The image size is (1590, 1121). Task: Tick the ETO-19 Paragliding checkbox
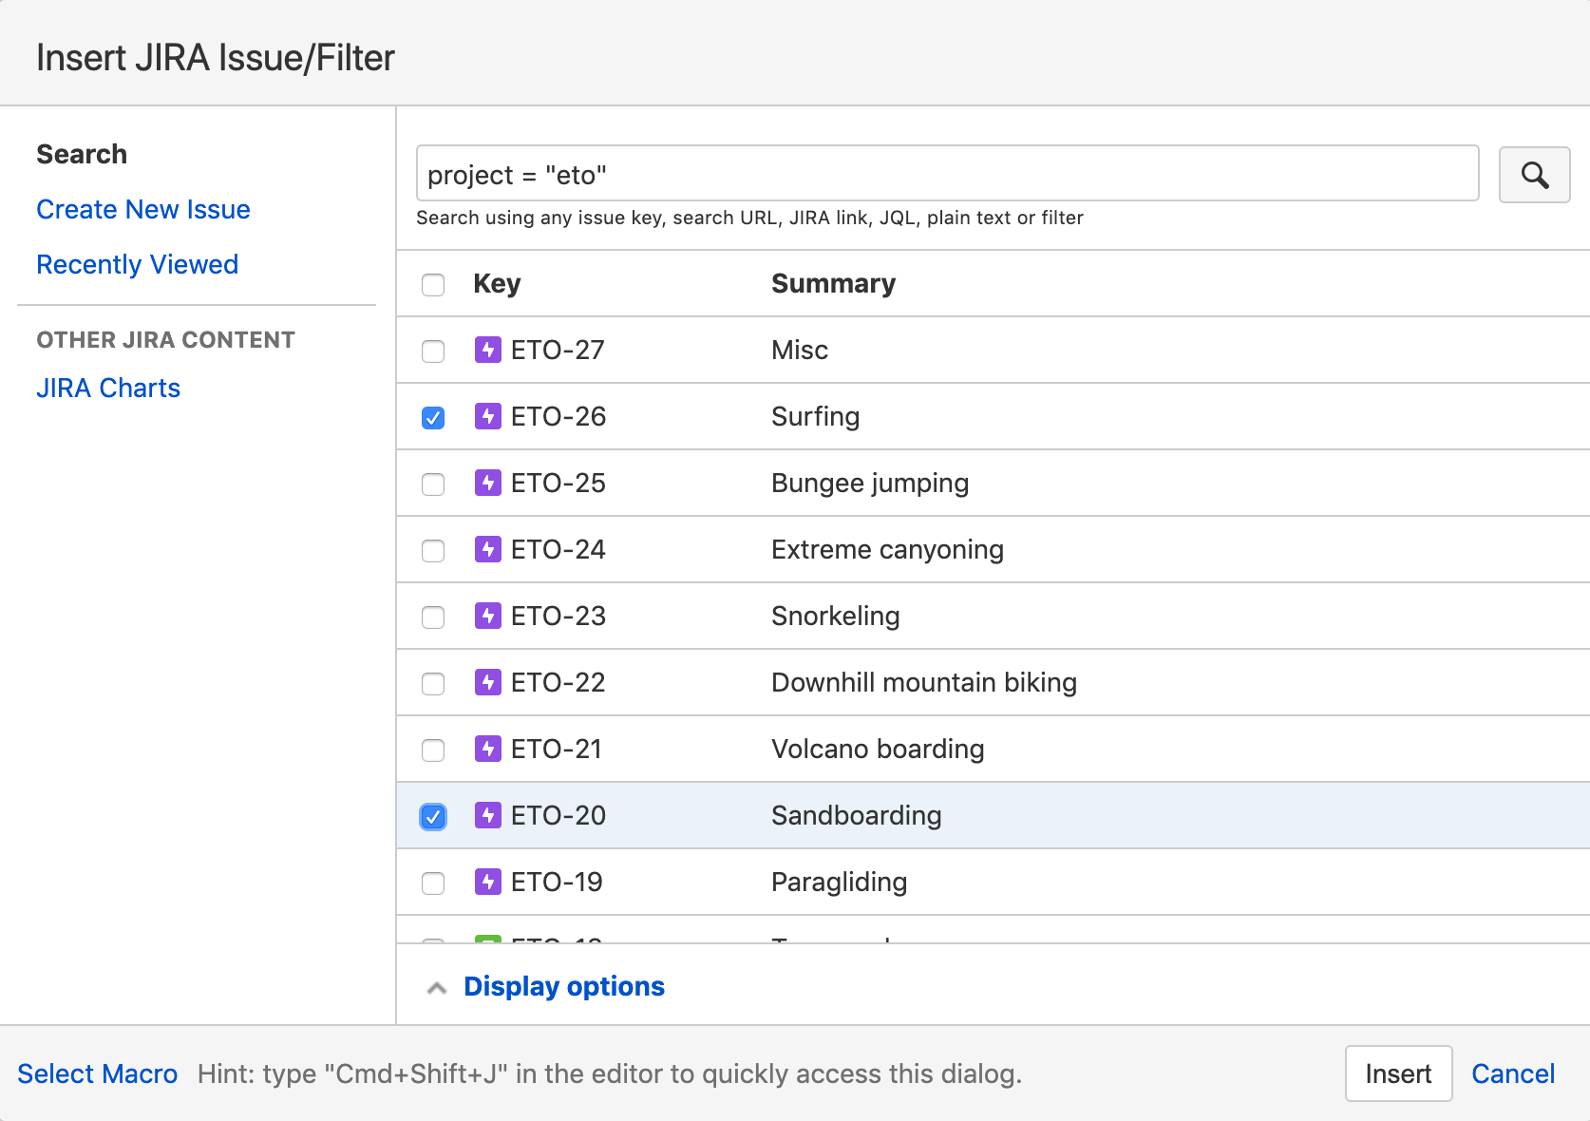[433, 883]
